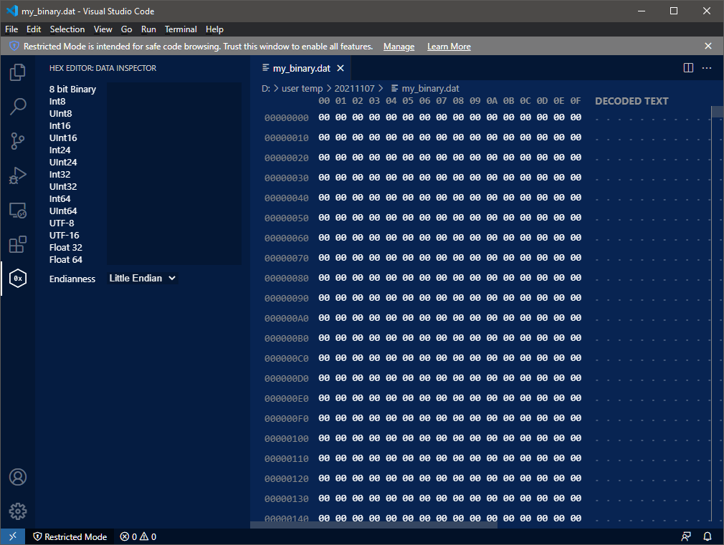The height and width of the screenshot is (545, 724).
Task: Open the Explorer view in activity bar
Action: [17, 72]
